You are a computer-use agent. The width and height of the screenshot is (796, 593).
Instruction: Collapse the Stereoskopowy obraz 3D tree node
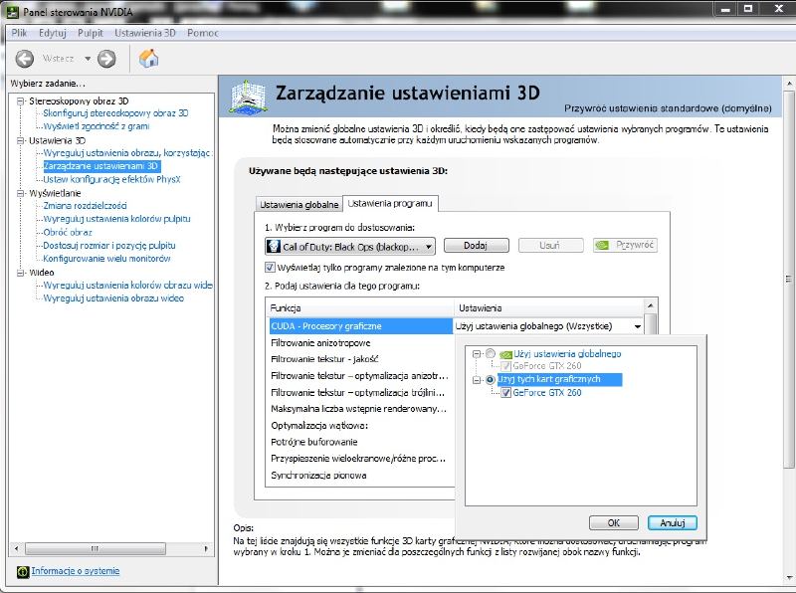(20, 101)
